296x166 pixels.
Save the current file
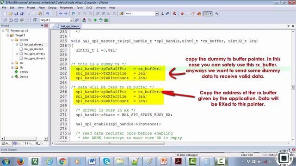pos(16,13)
